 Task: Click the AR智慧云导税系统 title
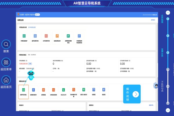pyautogui.click(x=87, y=3)
